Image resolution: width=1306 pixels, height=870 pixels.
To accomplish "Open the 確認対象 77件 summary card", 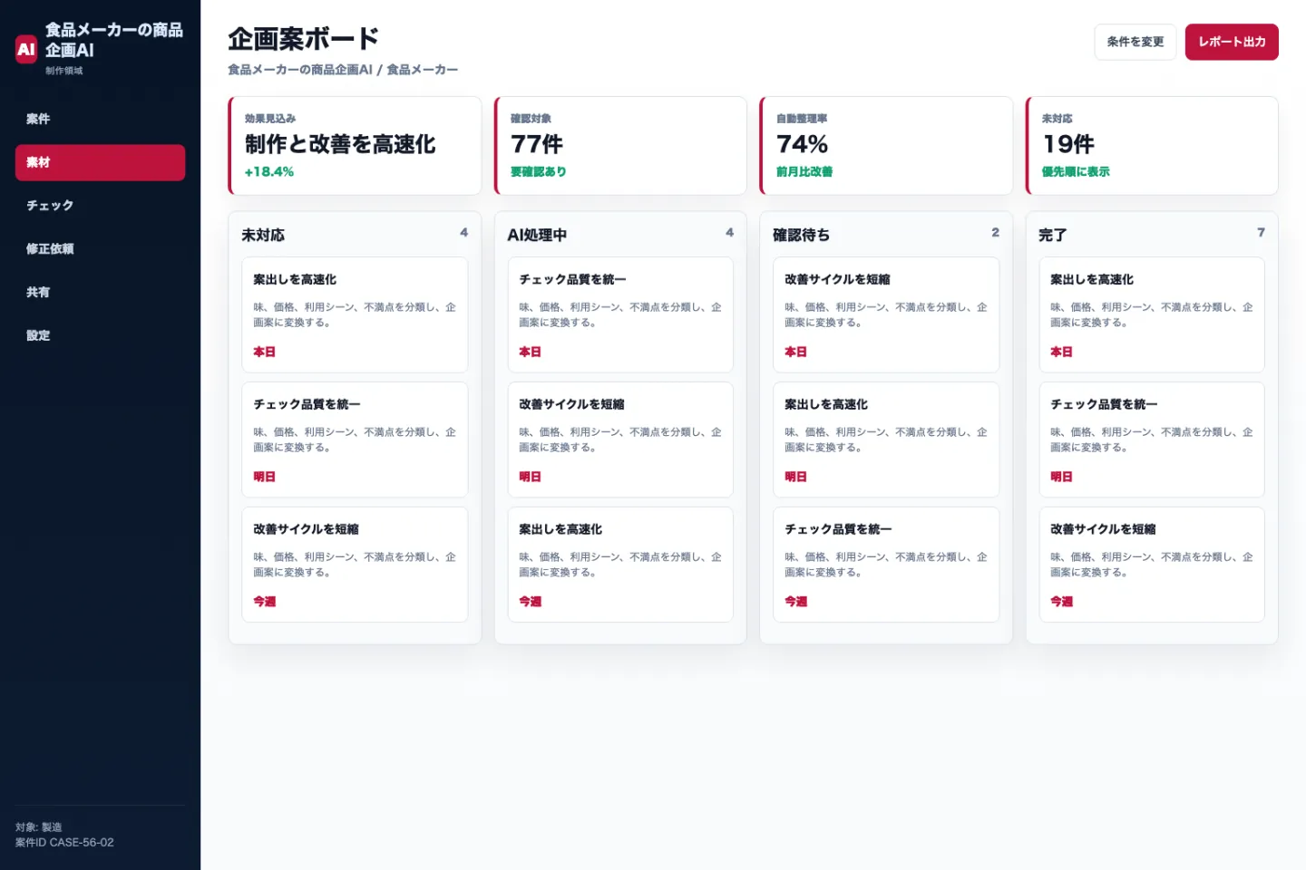I will pos(620,145).
